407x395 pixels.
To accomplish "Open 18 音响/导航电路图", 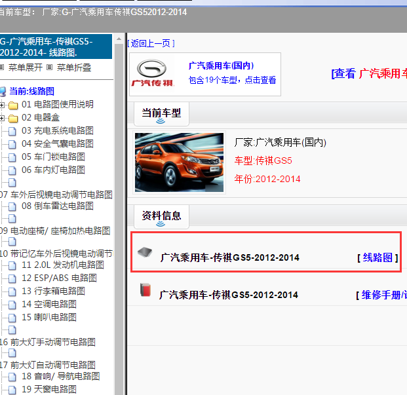I will pos(61,376).
